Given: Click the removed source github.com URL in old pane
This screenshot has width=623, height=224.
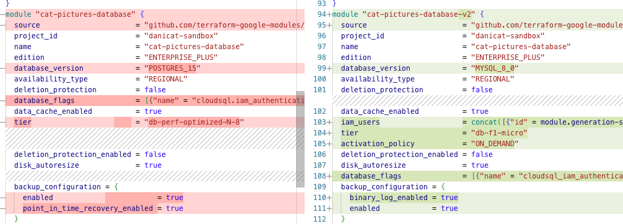Looking at the screenshot, I should click(x=225, y=25).
